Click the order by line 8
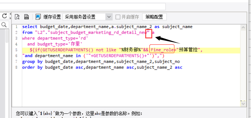251x118 pixels. (102, 67)
